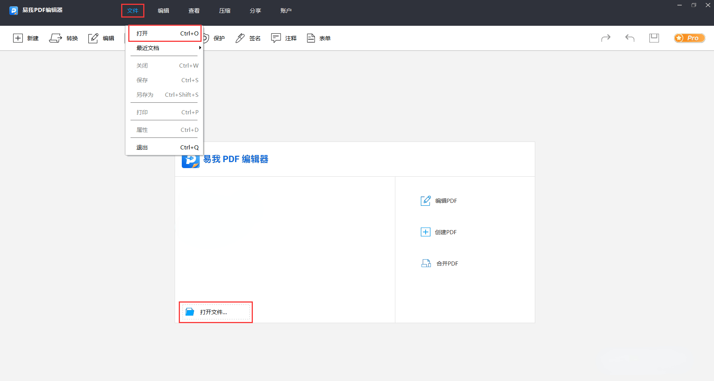Open the 压缩 menu in menu bar
This screenshot has height=381, width=714.
225,11
